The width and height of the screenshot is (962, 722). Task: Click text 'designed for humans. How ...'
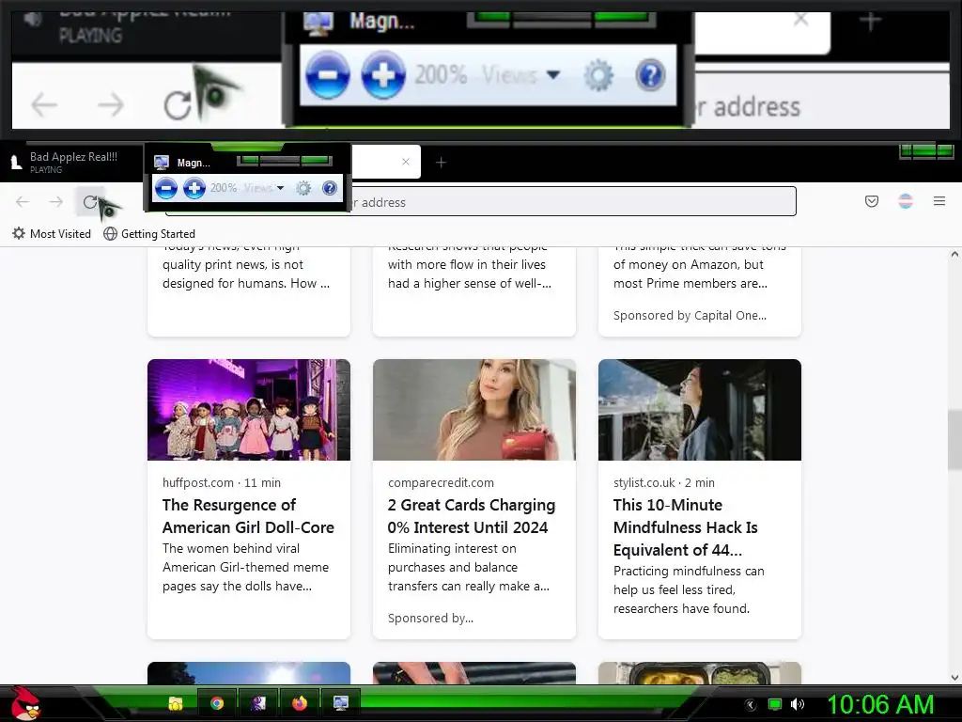[246, 284]
